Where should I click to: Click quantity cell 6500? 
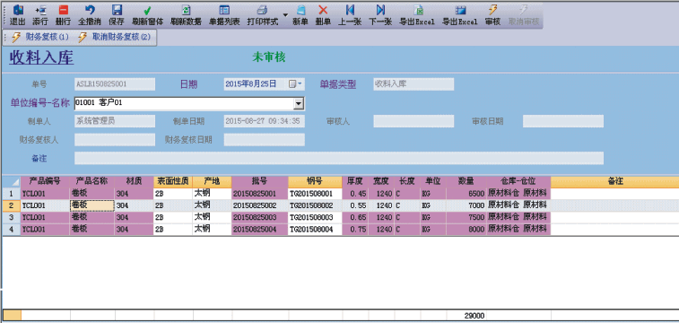tap(466, 193)
